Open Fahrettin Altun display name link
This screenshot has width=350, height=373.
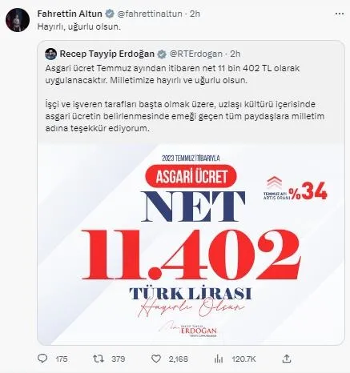[70, 14]
